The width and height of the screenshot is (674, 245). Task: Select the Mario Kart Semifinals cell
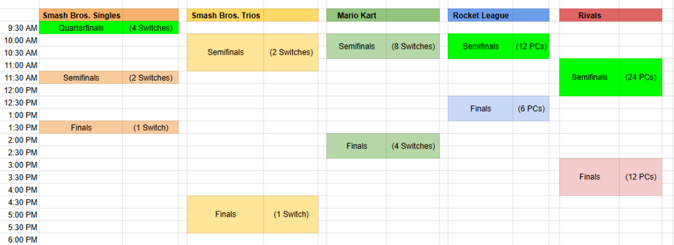coord(356,46)
